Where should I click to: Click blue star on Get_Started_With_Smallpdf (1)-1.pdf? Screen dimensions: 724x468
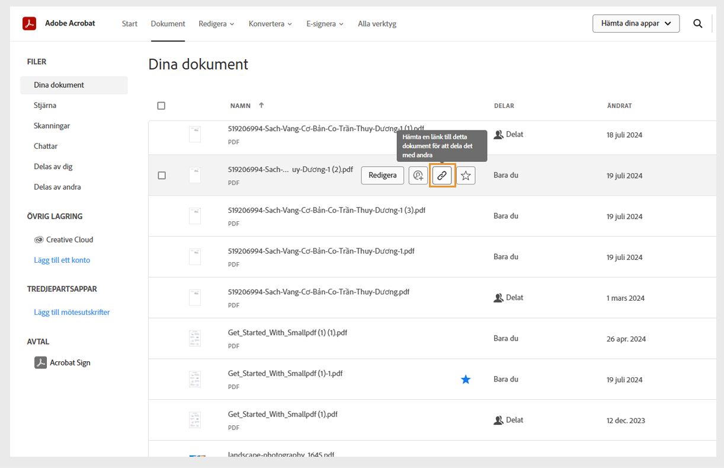pos(466,379)
